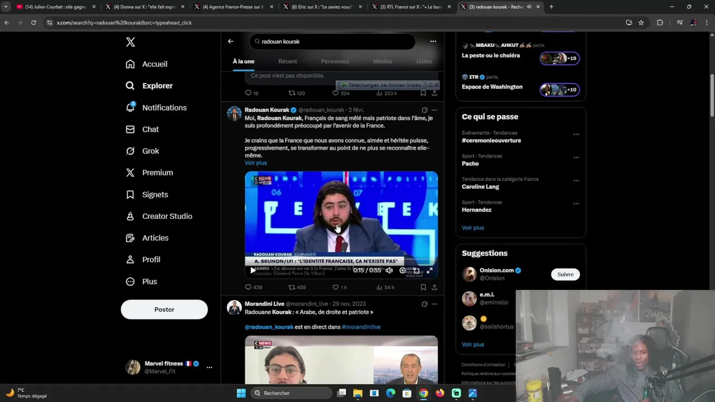Enable picture-in-picture on the video
Viewport: 715px width, 402px height.
pyautogui.click(x=416, y=270)
